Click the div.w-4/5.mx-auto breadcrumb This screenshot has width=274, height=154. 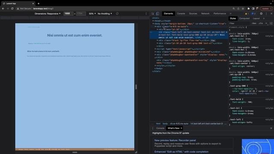[179, 124]
